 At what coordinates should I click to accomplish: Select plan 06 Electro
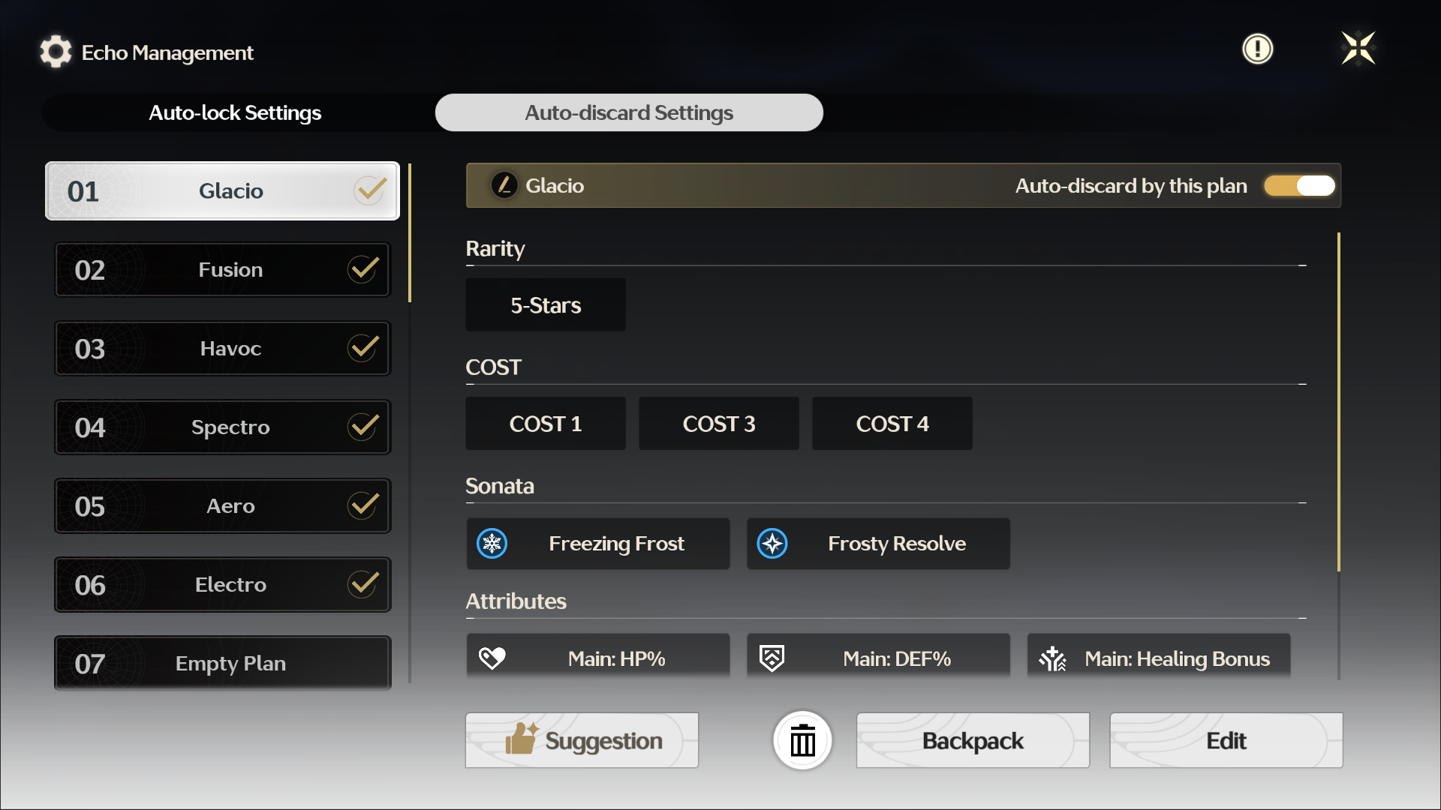(x=222, y=584)
